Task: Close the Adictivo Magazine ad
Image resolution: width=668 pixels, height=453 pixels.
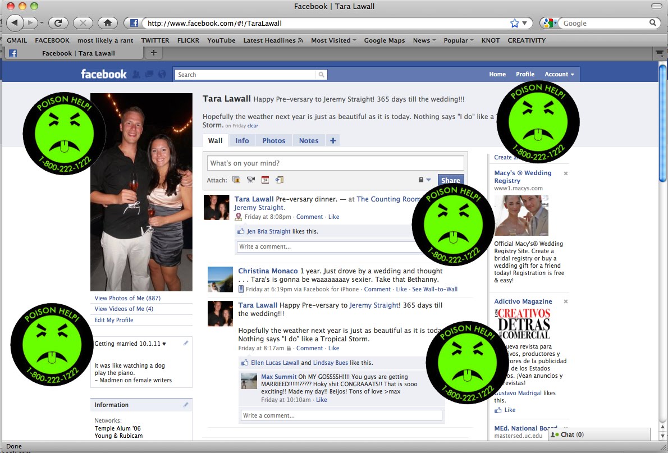Action: (x=566, y=301)
